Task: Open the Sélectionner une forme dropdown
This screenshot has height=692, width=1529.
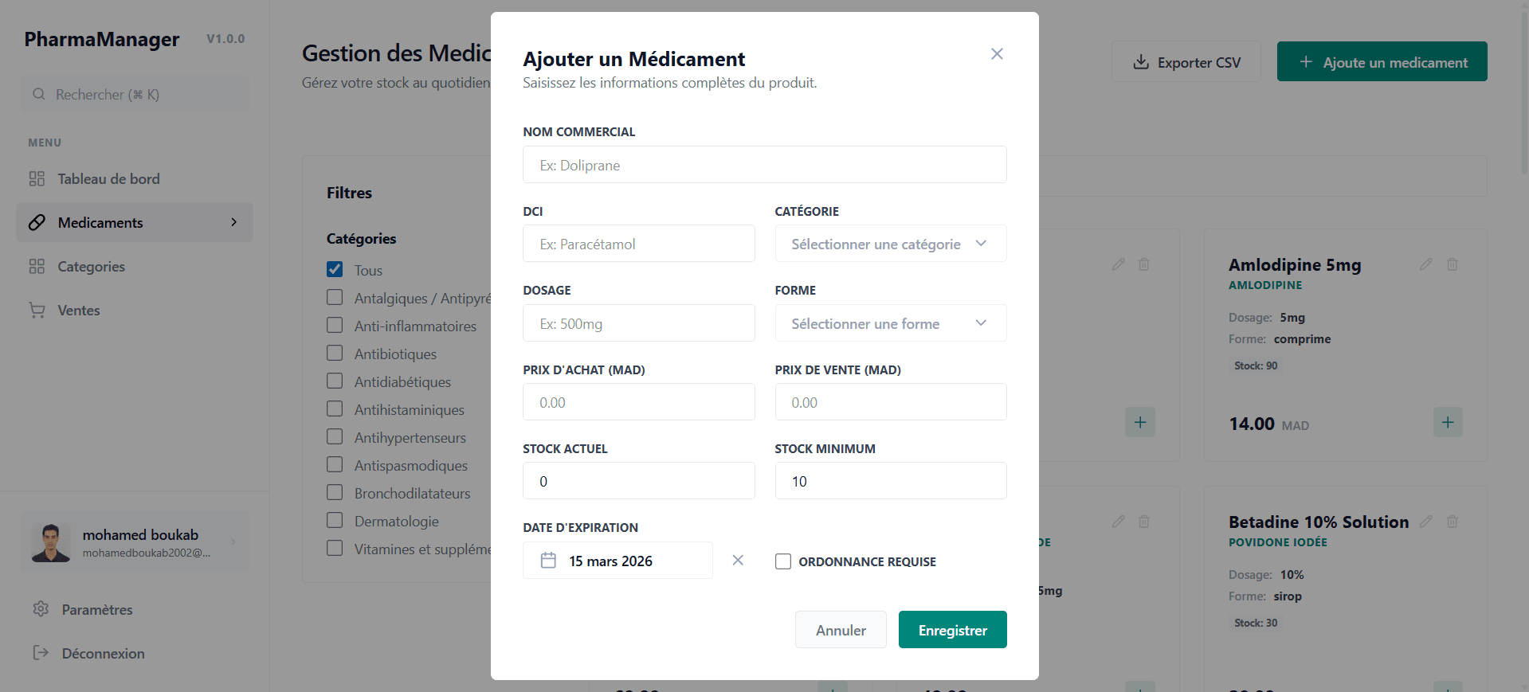Action: coord(891,323)
